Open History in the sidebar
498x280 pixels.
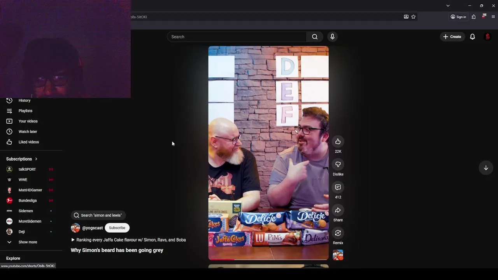tap(25, 100)
